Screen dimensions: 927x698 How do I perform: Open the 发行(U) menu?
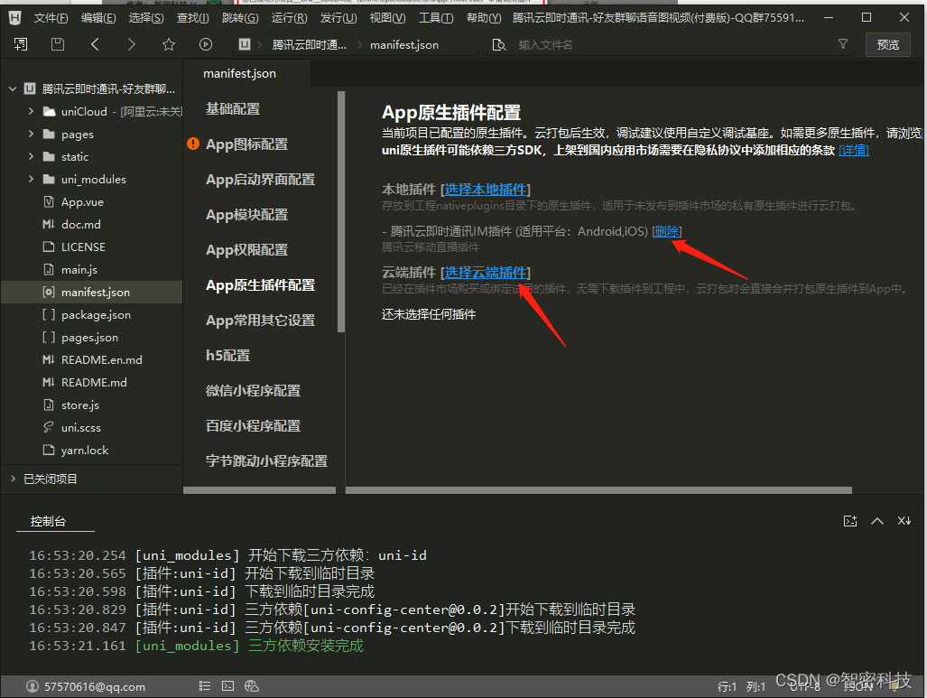point(338,18)
